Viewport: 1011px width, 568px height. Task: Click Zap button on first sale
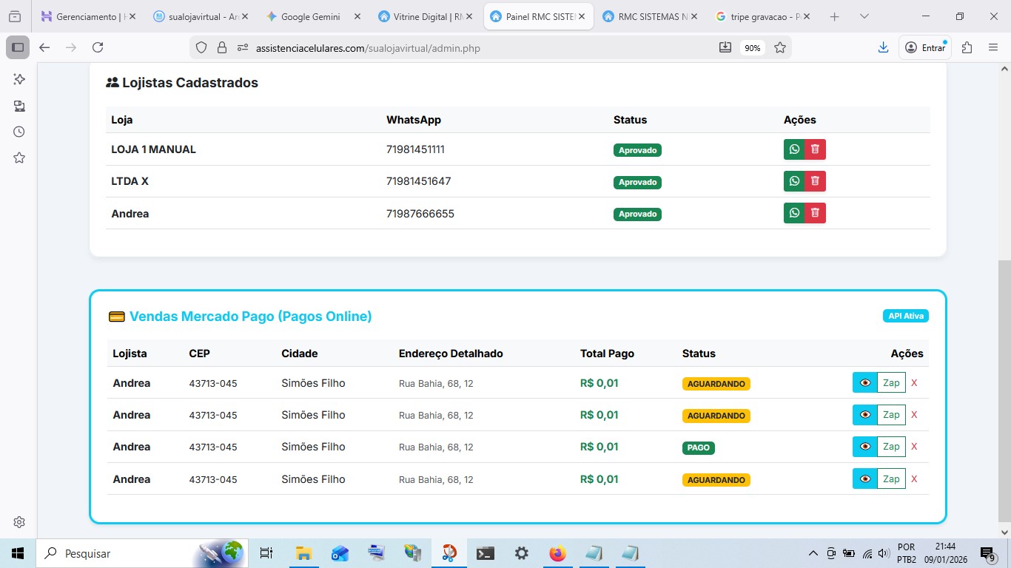[891, 382]
